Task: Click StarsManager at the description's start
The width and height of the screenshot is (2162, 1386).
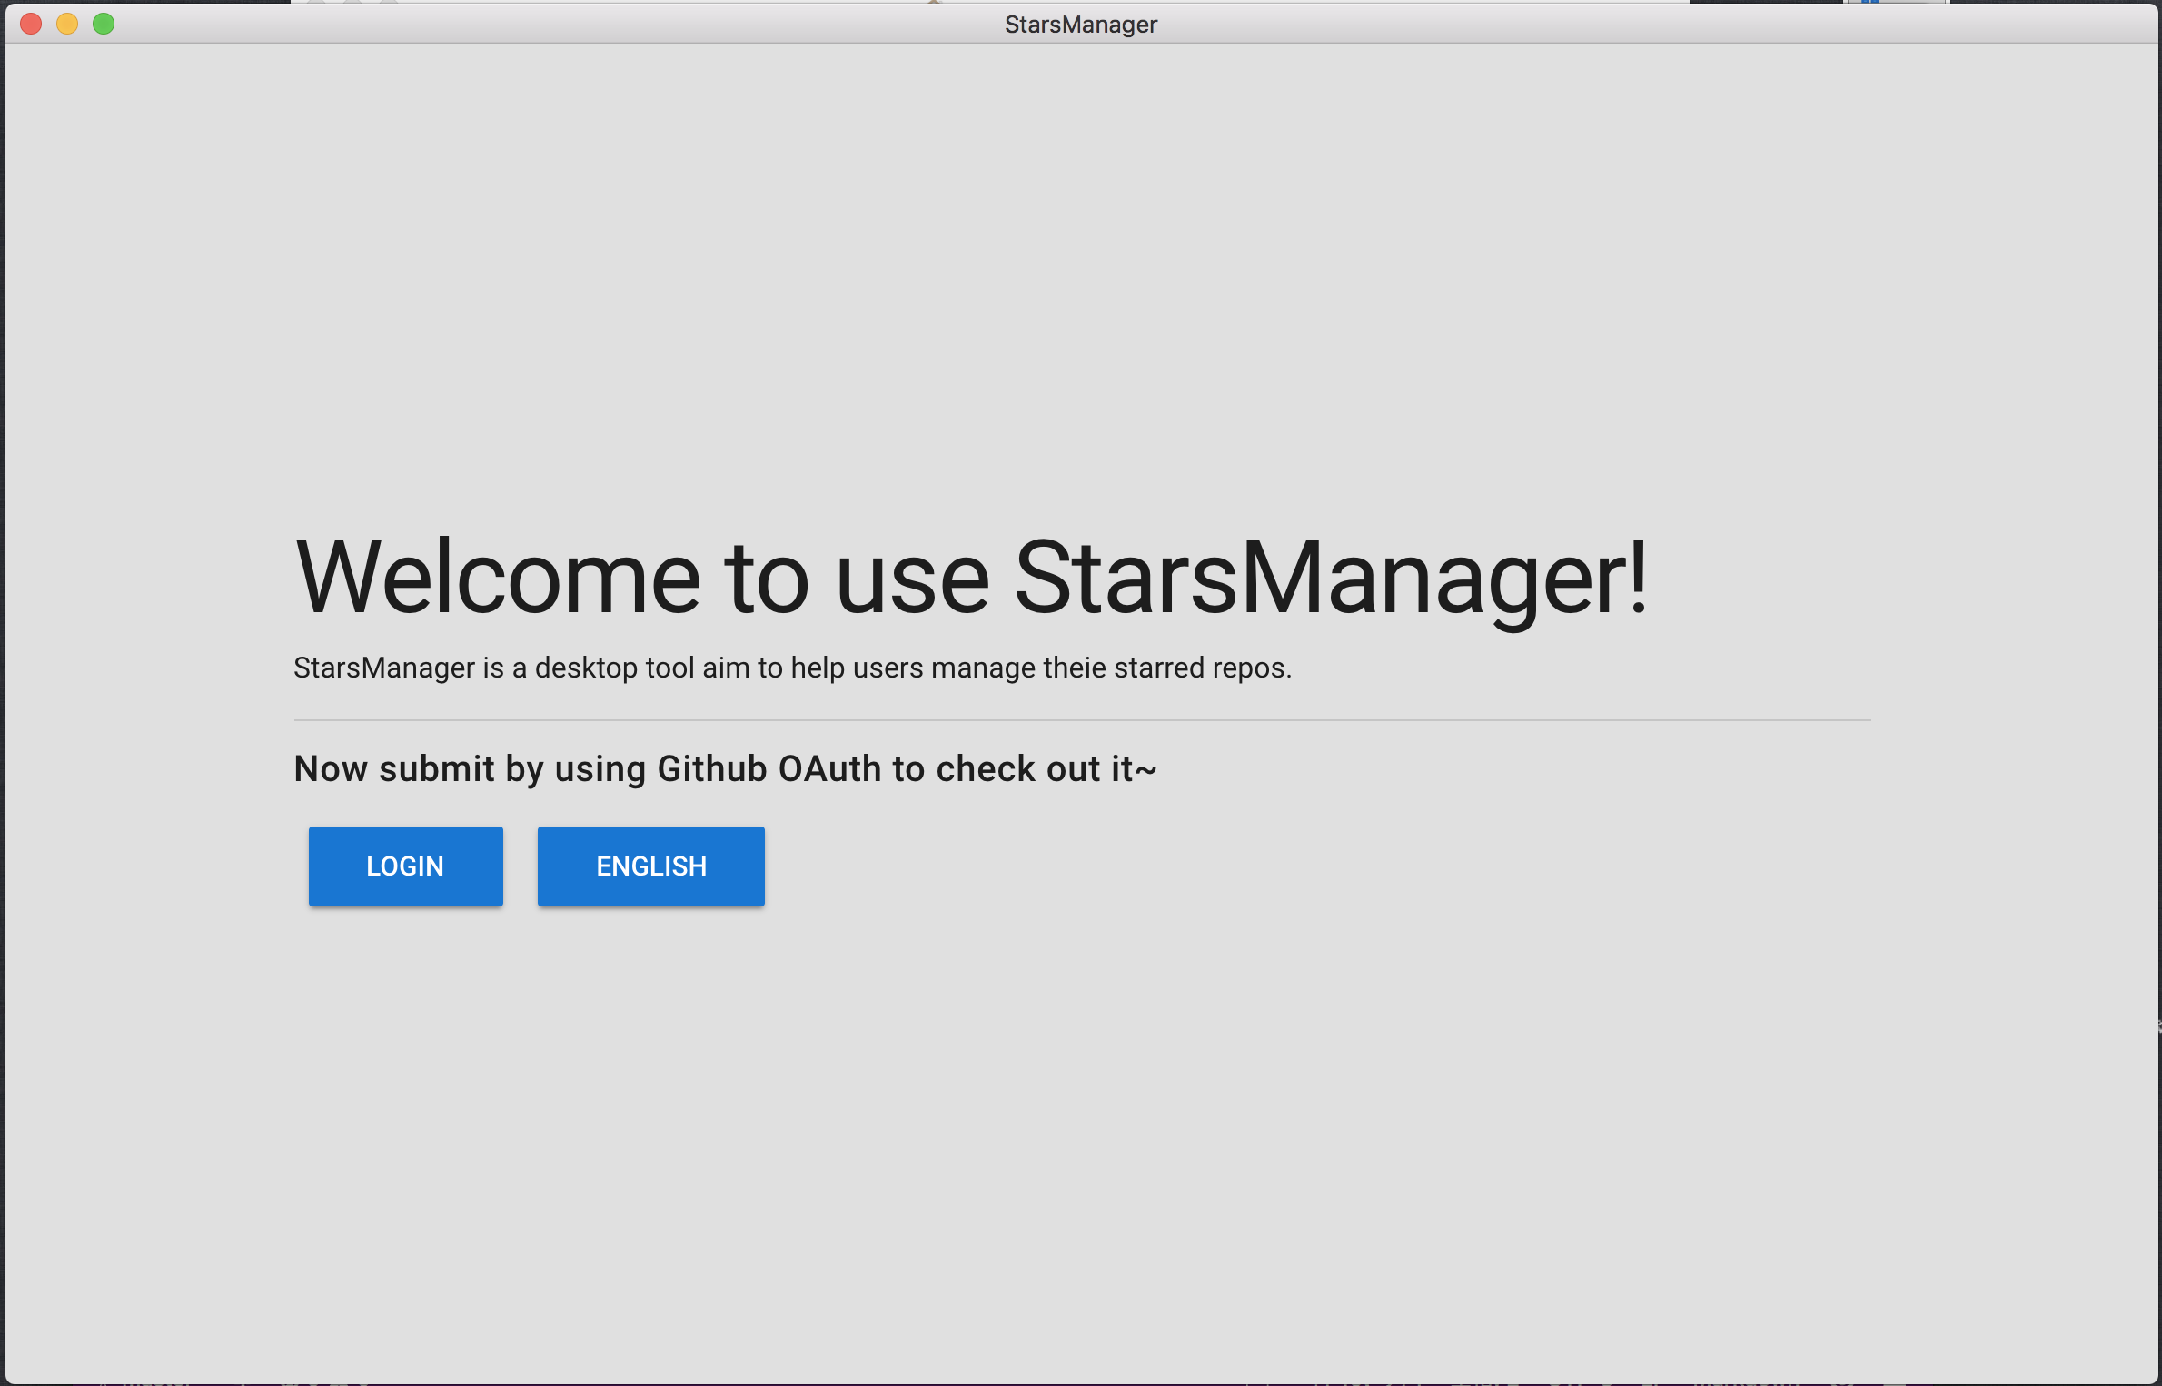Action: click(383, 668)
